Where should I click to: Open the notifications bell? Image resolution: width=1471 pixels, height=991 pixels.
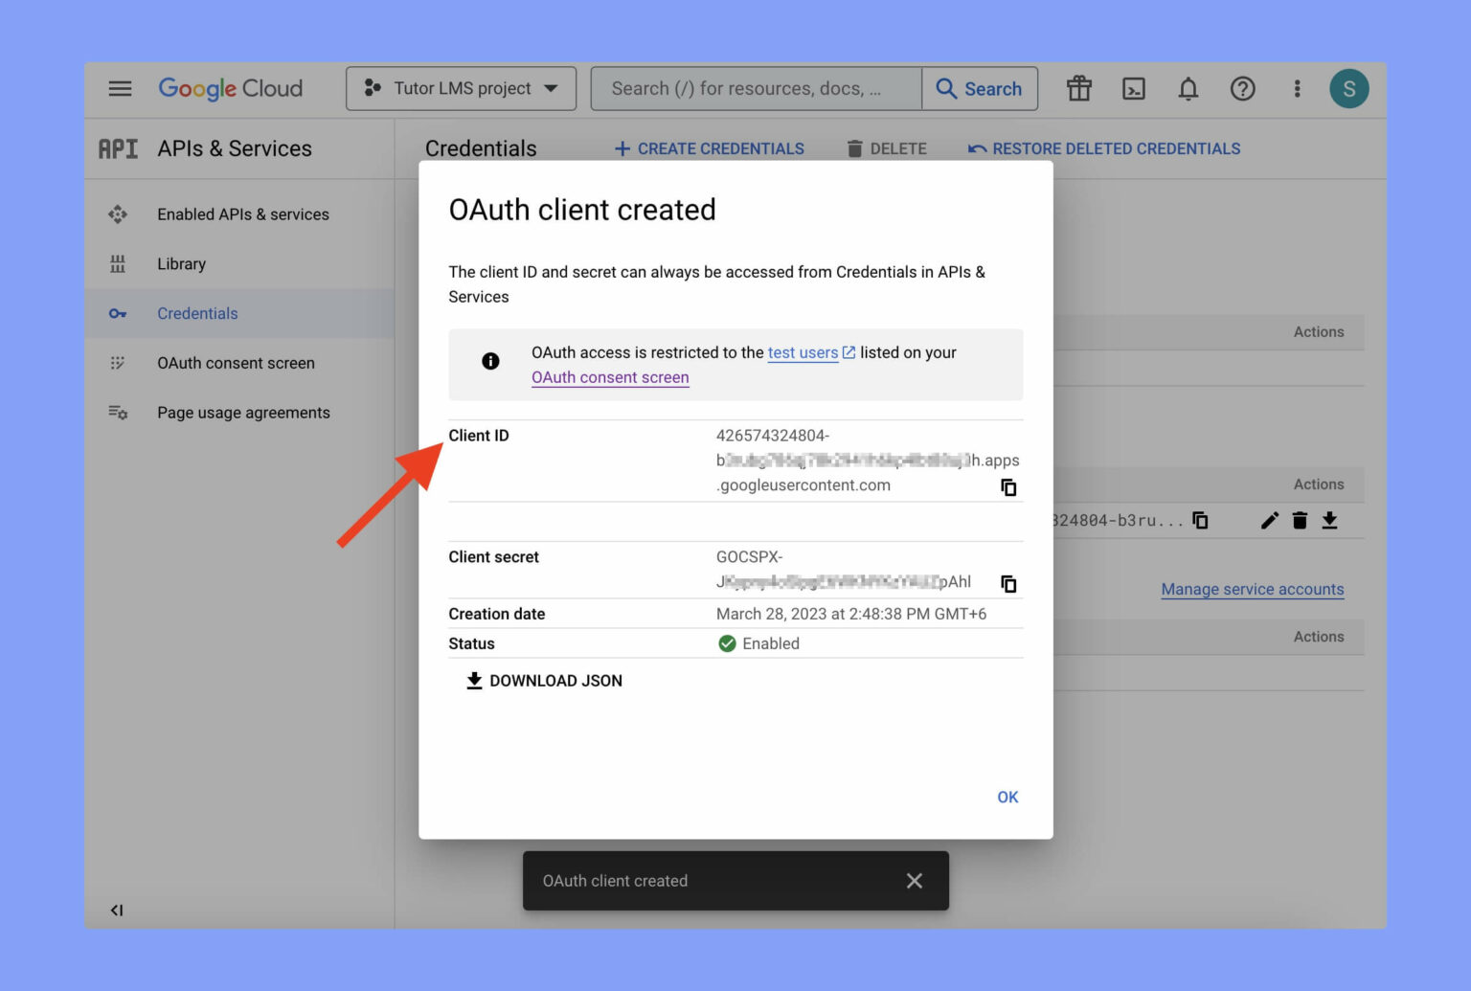click(1188, 88)
